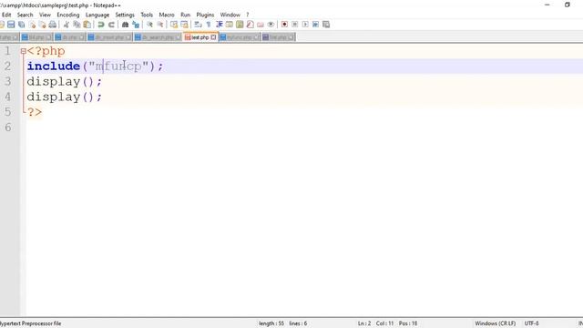Click Save Recorded Macro icon
583x328 pixels.
coord(326,25)
